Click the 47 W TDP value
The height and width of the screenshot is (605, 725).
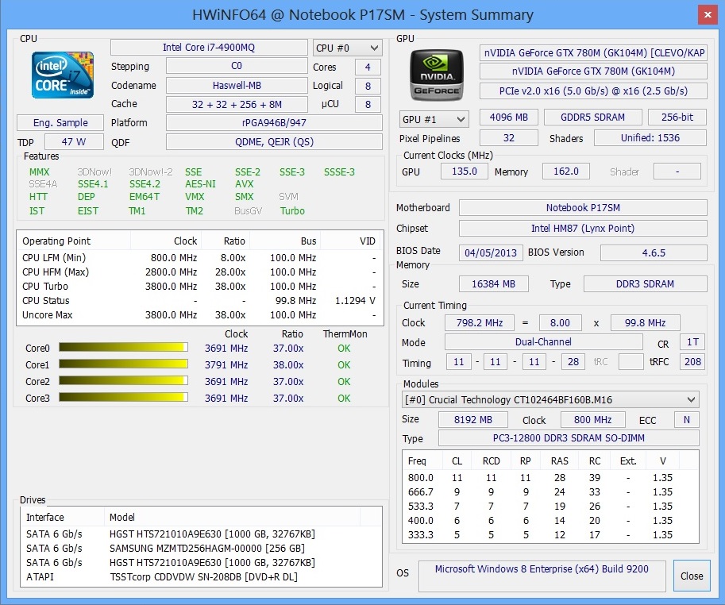point(74,141)
